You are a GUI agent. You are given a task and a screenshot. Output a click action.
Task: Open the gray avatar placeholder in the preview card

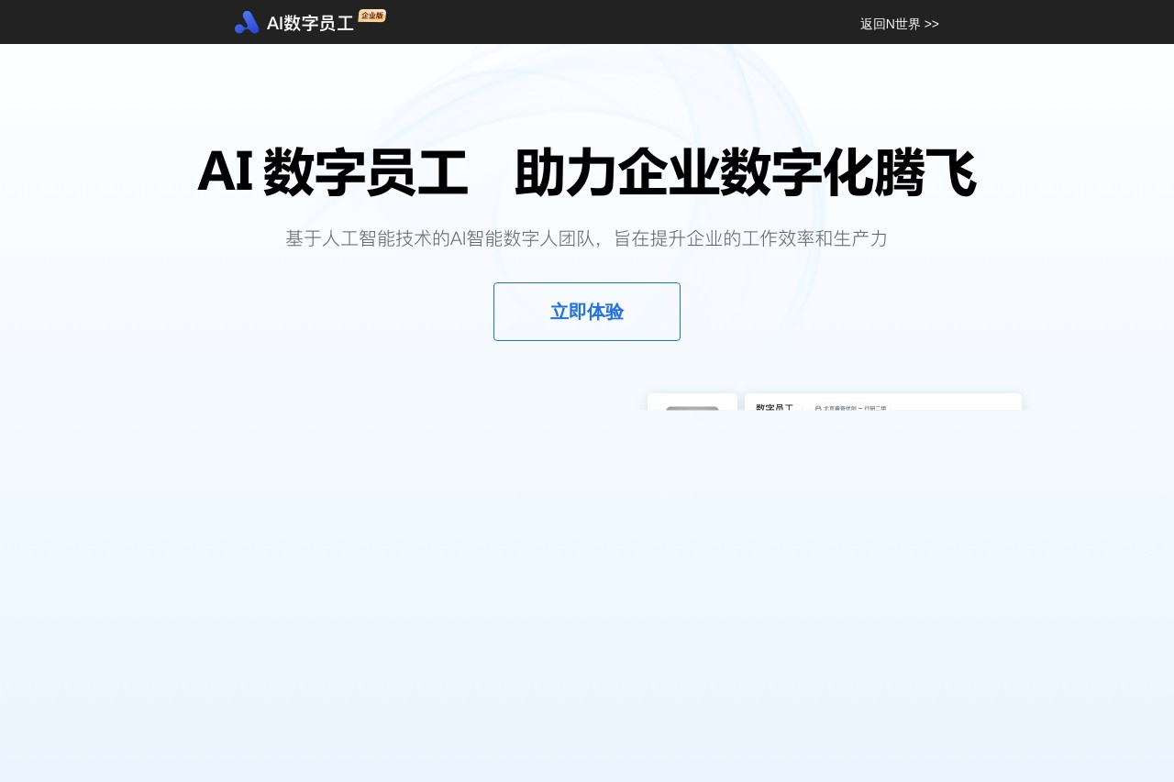click(x=692, y=411)
